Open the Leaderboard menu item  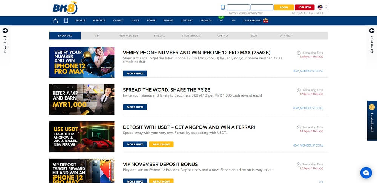pyautogui.click(x=253, y=21)
